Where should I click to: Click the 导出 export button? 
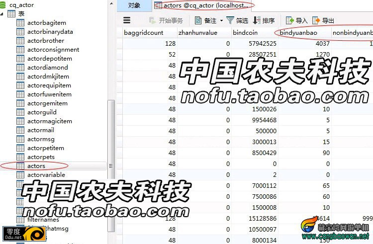[x=323, y=20]
